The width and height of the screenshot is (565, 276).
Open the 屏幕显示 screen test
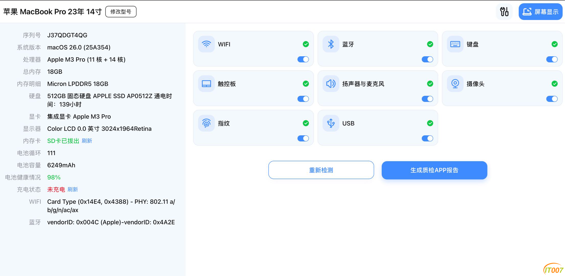pyautogui.click(x=540, y=12)
